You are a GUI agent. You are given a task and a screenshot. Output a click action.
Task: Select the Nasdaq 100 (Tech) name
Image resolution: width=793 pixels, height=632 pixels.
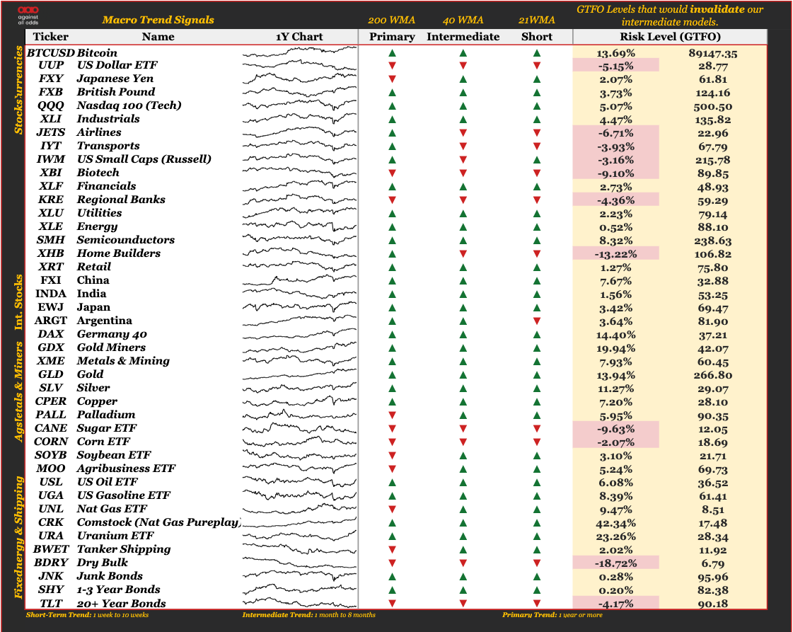coord(129,105)
